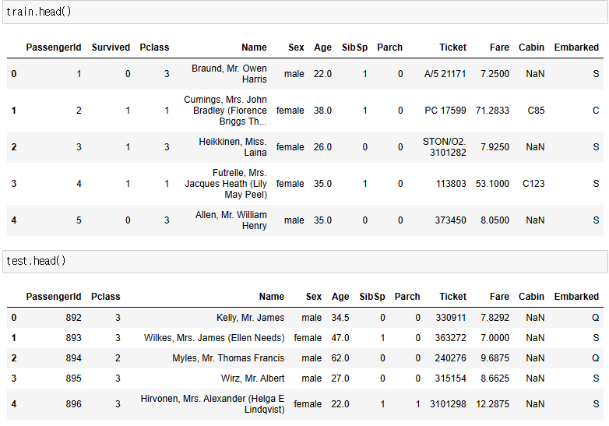The width and height of the screenshot is (609, 426).
Task: Select ticket 'STON/O2. 3101282'
Action: click(445, 146)
